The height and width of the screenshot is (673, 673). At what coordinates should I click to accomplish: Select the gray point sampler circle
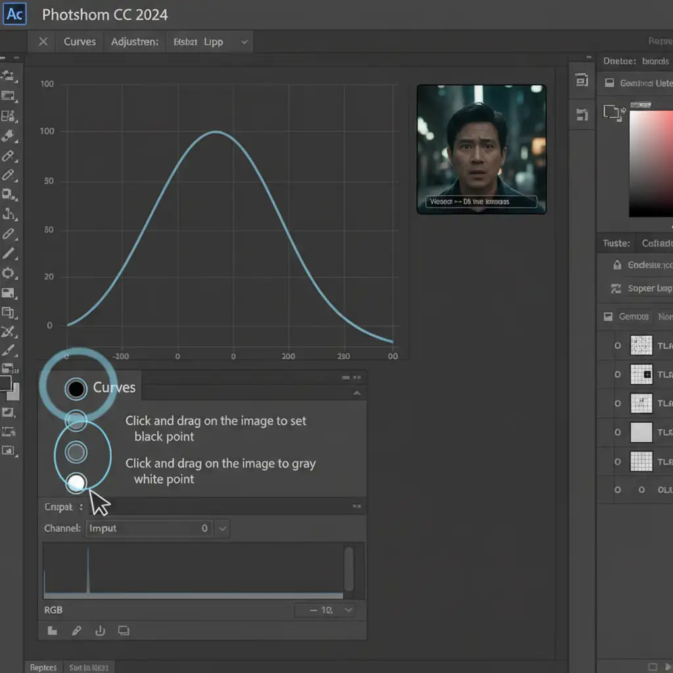[76, 452]
